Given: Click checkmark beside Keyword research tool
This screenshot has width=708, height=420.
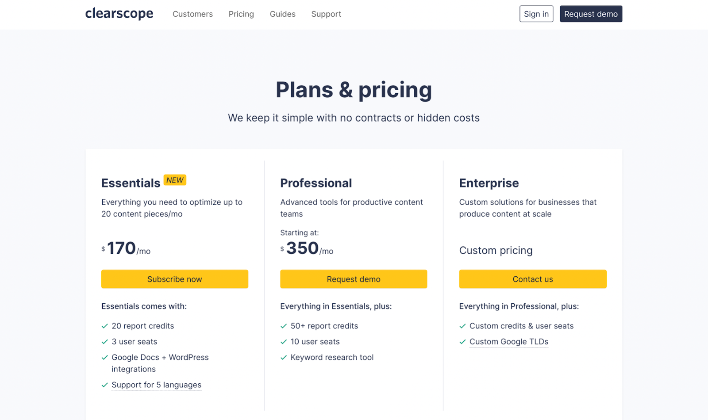Looking at the screenshot, I should pyautogui.click(x=284, y=358).
